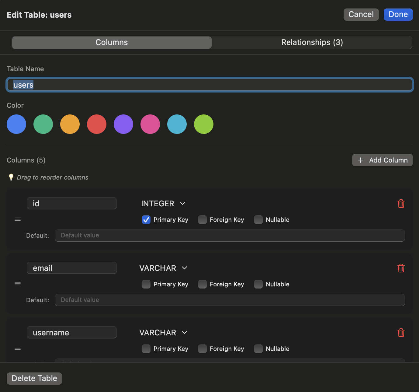Pick the red color swatch
The image size is (419, 392).
pyautogui.click(x=97, y=124)
